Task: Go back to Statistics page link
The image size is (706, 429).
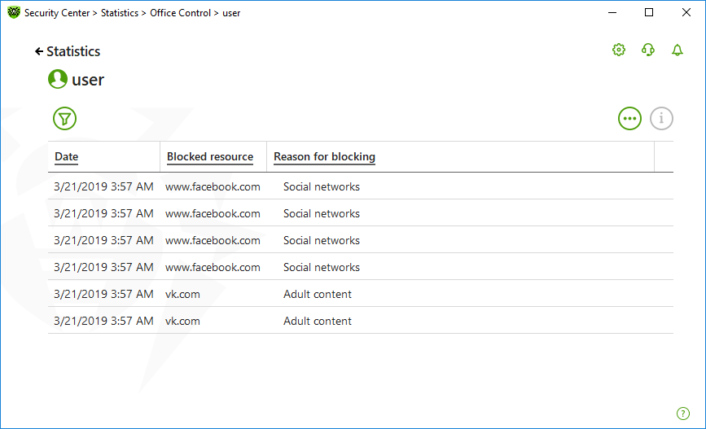Action: click(x=73, y=51)
